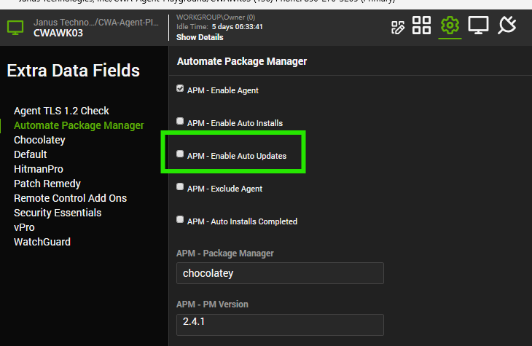Click Show Details link

tap(200, 37)
